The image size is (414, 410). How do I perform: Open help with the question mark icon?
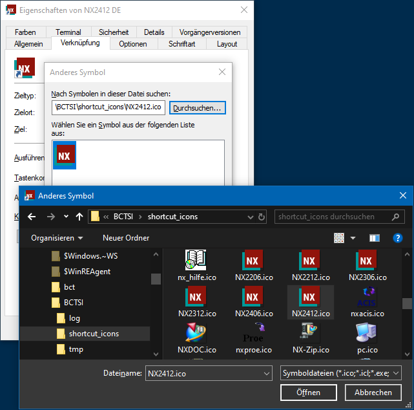pos(398,238)
